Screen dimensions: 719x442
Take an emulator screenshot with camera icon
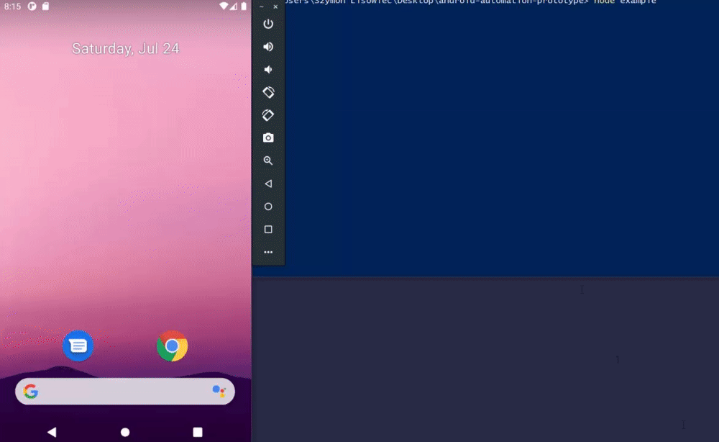[268, 137]
